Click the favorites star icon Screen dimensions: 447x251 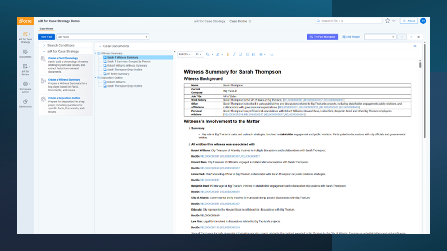[387, 21]
